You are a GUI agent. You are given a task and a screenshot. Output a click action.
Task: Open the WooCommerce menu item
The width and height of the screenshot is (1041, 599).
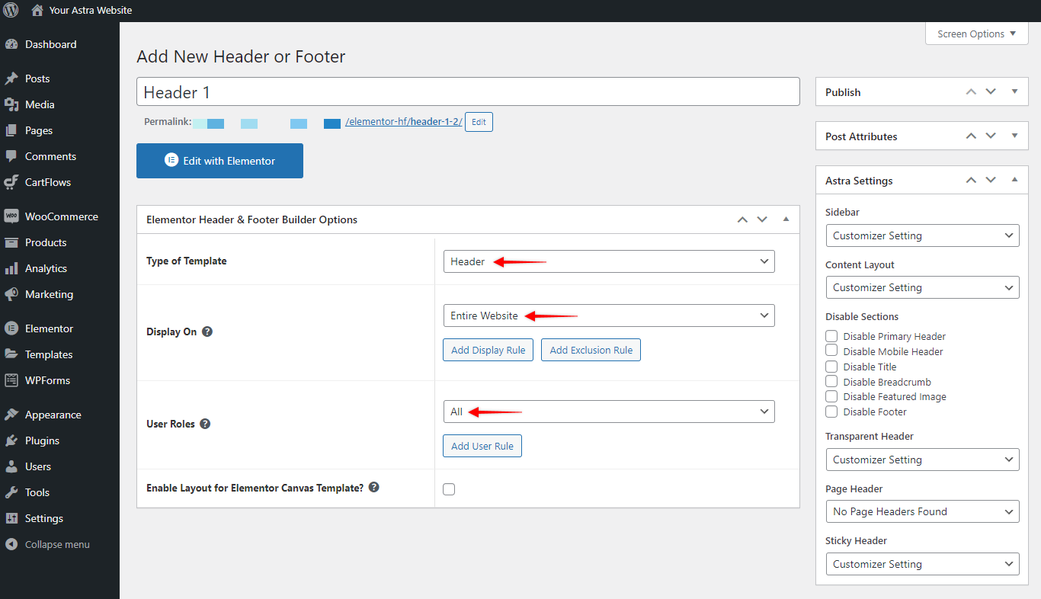point(59,216)
